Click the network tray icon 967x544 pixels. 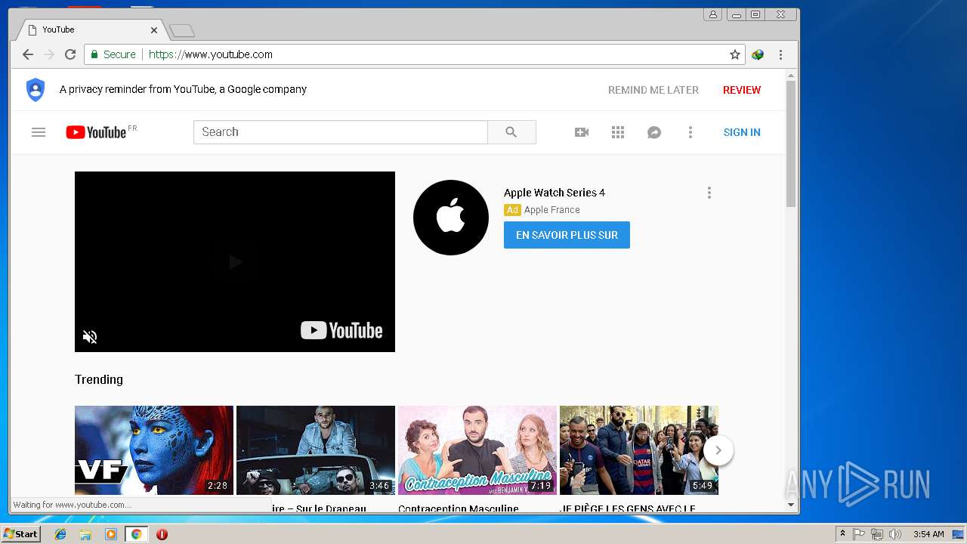click(877, 534)
